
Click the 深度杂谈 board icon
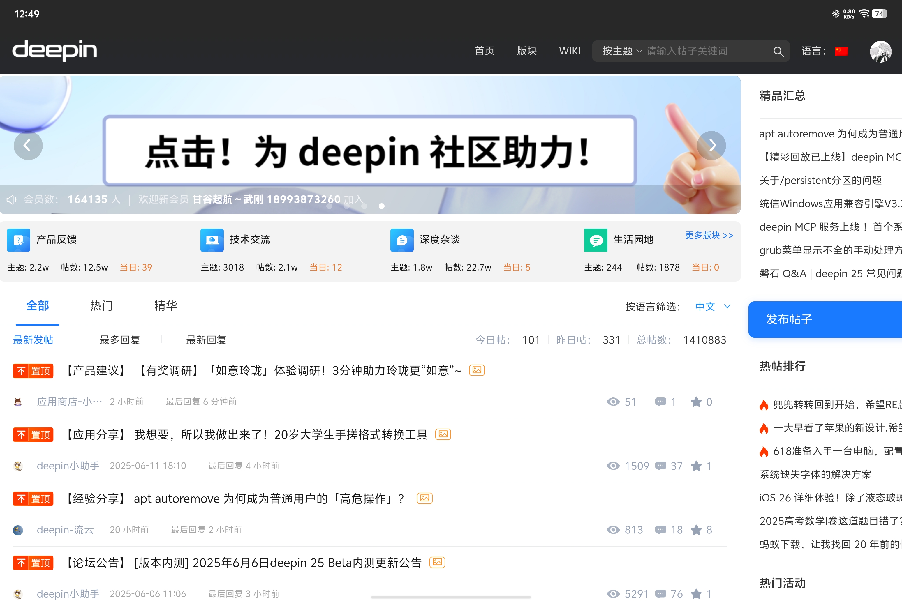[x=402, y=240]
